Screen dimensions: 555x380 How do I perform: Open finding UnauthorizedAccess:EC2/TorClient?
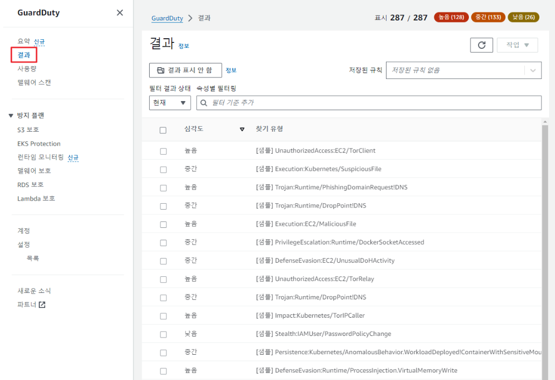[315, 150]
